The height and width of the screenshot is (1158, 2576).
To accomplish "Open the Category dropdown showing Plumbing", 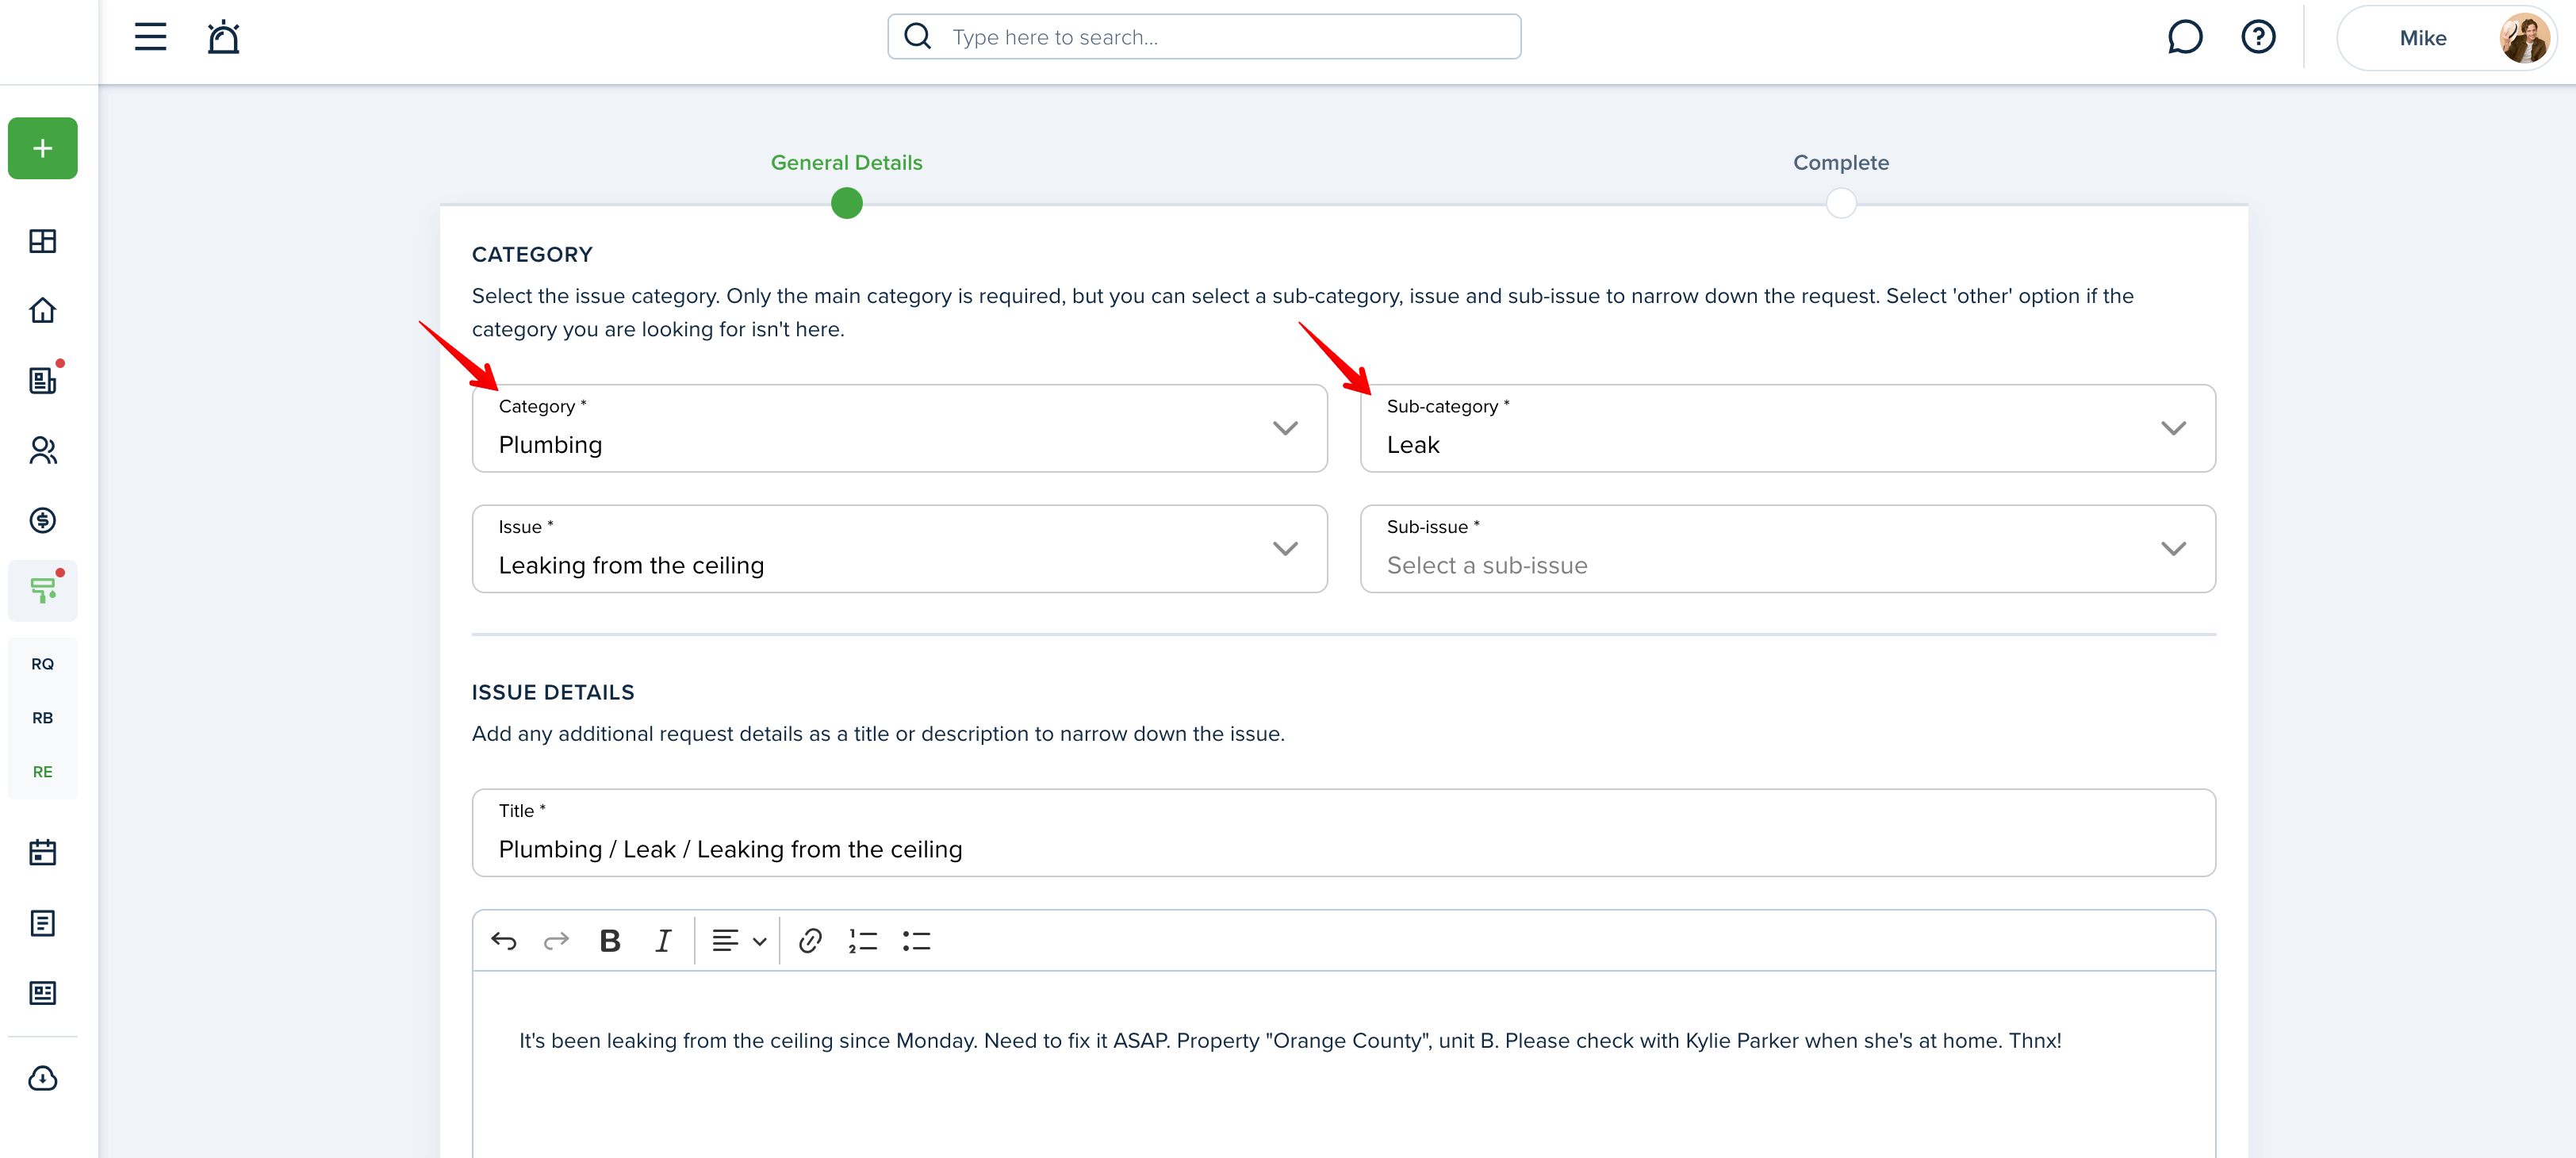I will (x=899, y=428).
